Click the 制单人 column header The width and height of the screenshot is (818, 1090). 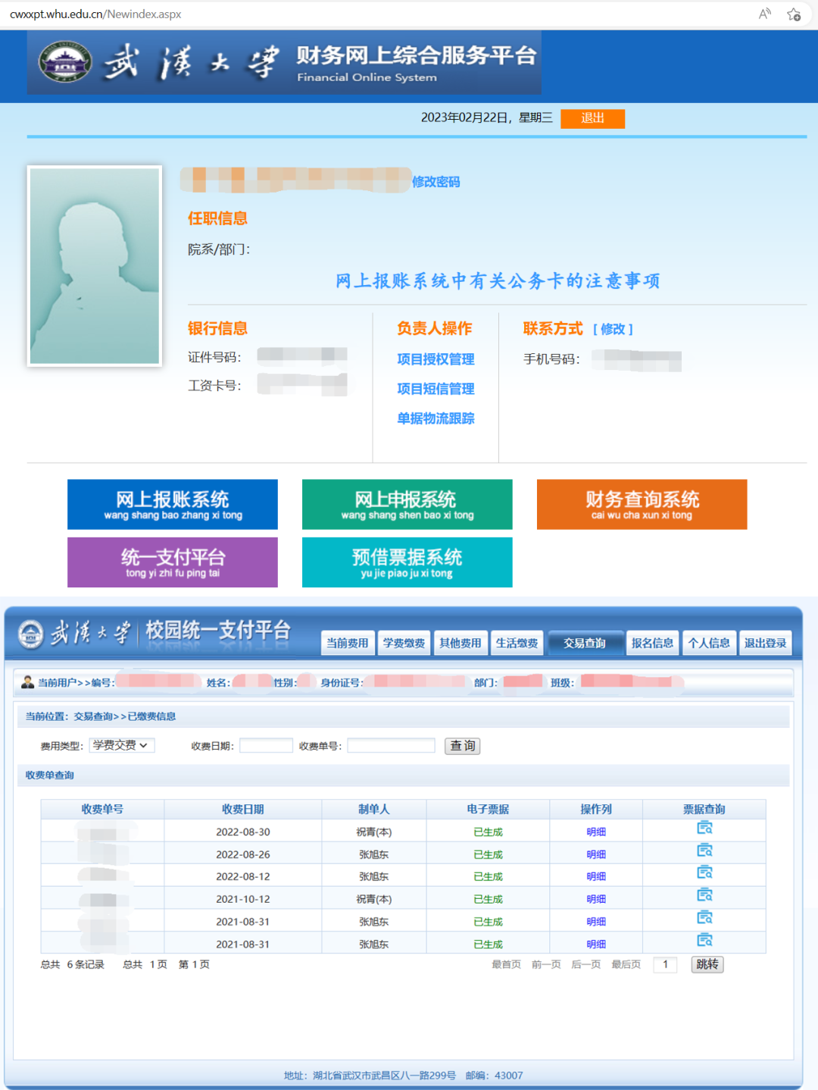click(374, 809)
